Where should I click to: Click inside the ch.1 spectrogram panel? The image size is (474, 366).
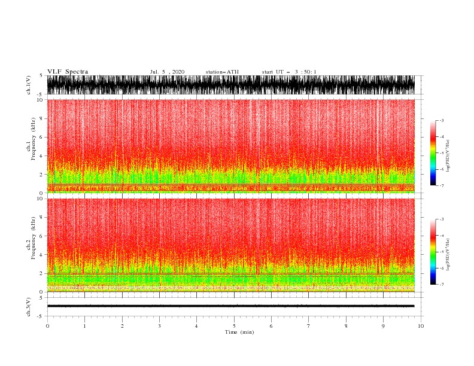click(x=230, y=146)
